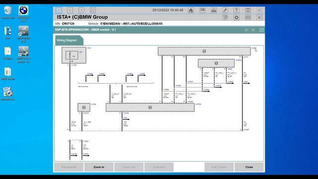This screenshot has height=179, width=318.
Task: Open the third-row folder icon on desktop
Action: coord(8,53)
